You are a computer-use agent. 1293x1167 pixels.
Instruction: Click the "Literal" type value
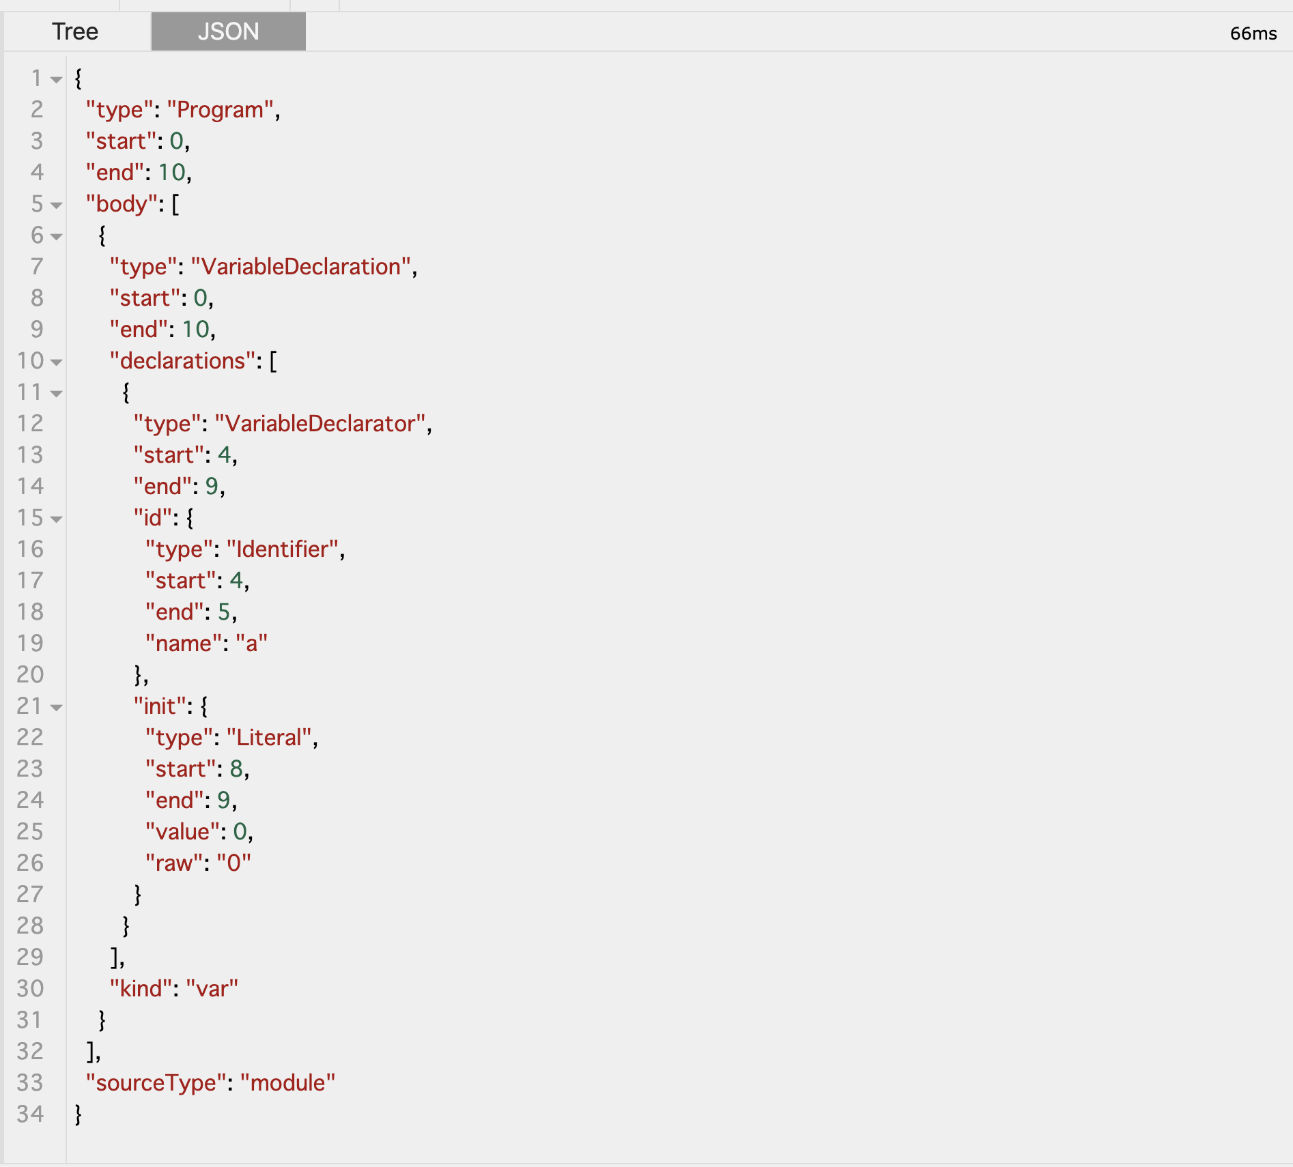pos(269,738)
